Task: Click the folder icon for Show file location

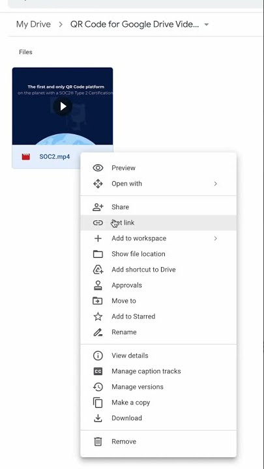Action: (98, 254)
